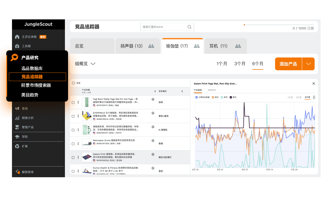Select checkbox for Yogi Bare Teddy Yoga Mat

(73, 103)
